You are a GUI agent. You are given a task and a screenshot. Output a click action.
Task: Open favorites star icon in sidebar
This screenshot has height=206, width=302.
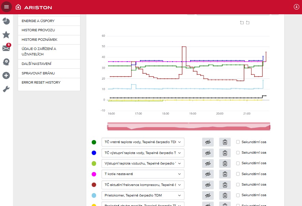click(x=6, y=35)
